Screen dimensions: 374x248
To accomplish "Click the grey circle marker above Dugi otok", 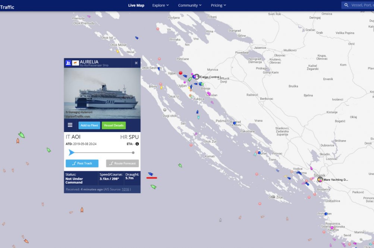I will pos(164,110).
